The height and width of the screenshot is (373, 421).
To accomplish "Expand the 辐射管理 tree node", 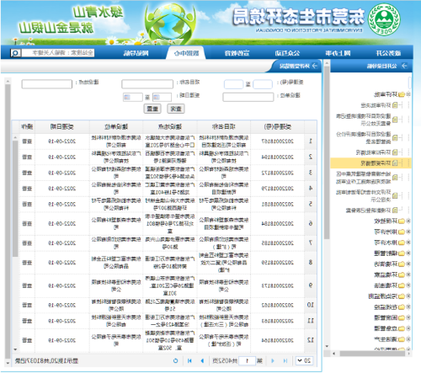I will pyautogui.click(x=408, y=253).
